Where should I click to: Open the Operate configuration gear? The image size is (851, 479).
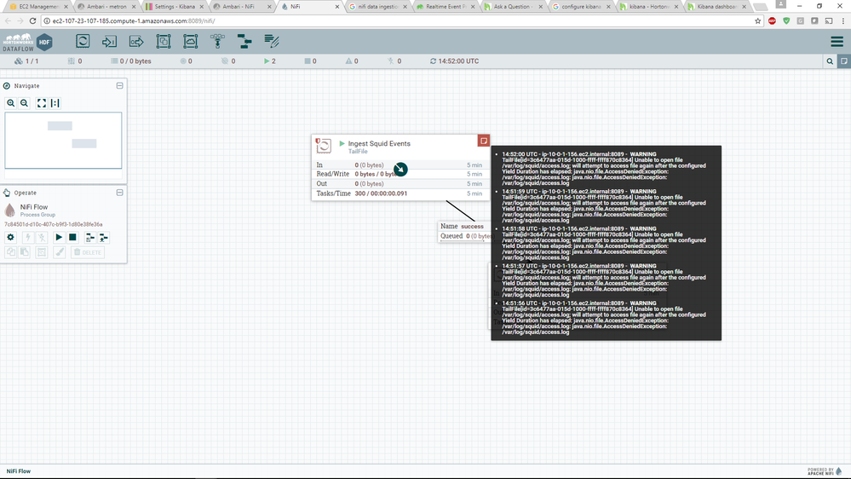tap(10, 237)
